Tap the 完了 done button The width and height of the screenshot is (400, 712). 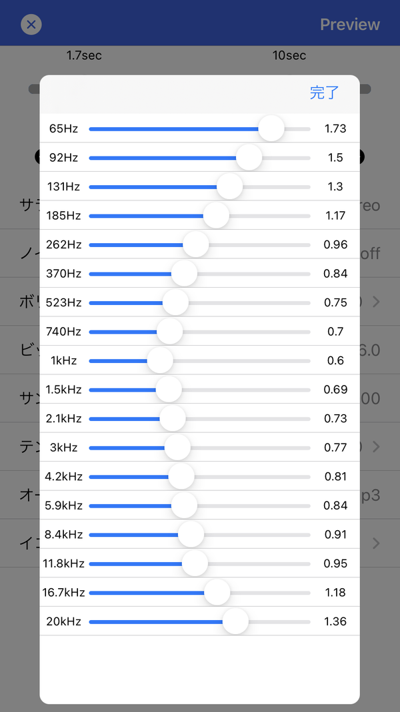coord(325,92)
